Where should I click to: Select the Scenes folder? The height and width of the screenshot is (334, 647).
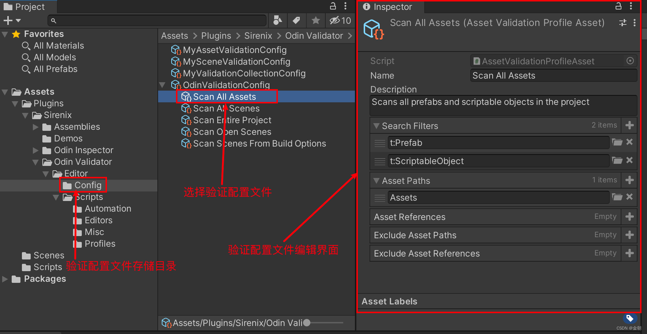[49, 255]
